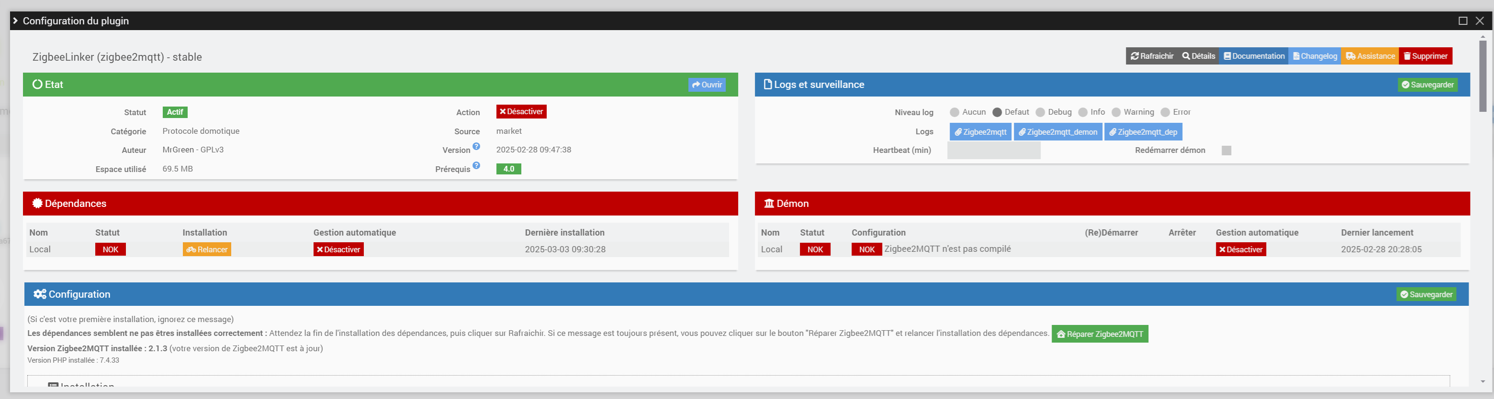This screenshot has width=1494, height=399.
Task: Close the Configuration du plugin dialog
Action: point(1480,21)
